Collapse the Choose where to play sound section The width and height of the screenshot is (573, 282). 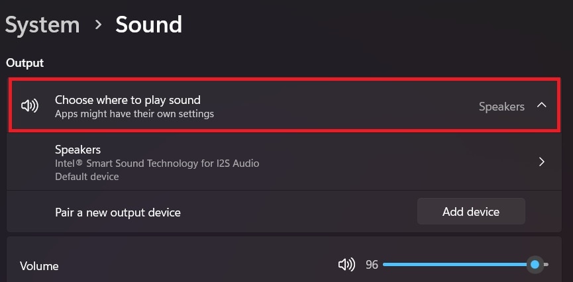click(x=541, y=106)
